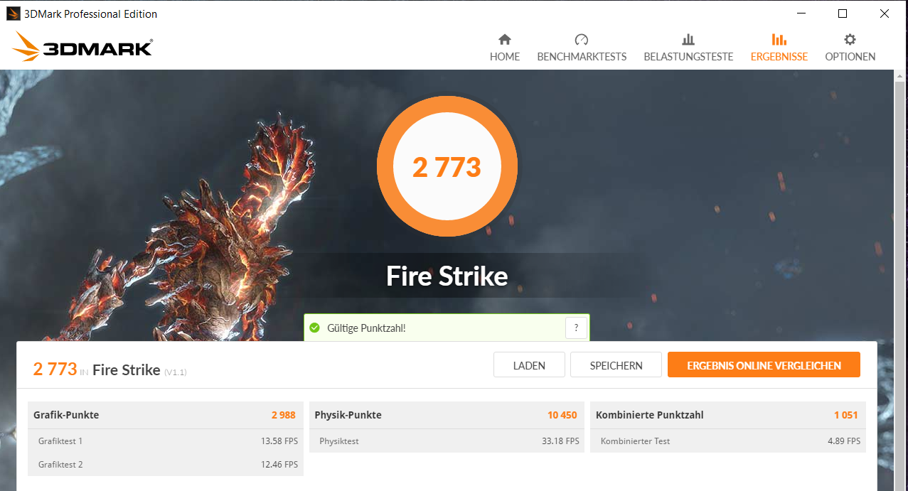Click the LADEN button
Screen dimensions: 908x491
point(529,365)
